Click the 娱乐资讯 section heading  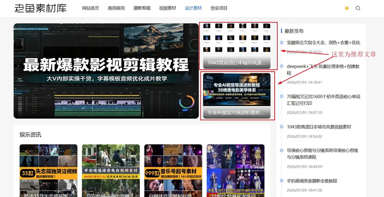pyautogui.click(x=30, y=135)
